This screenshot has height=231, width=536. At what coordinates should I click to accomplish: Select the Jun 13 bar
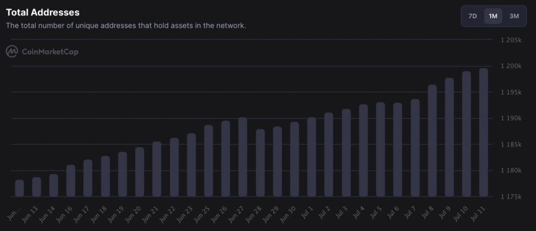tap(37, 187)
